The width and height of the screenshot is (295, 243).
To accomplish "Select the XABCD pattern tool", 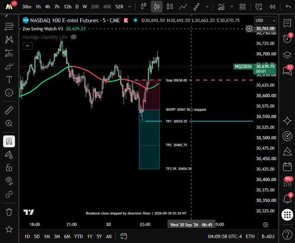I will [9, 40].
